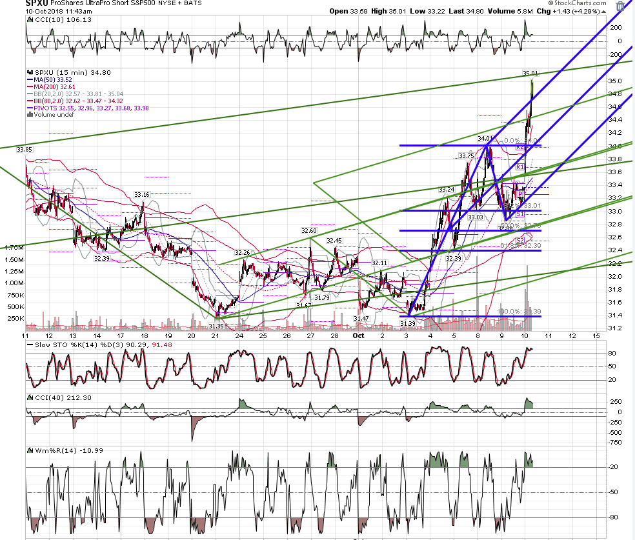Click the Low 33.22 value in header

[x=427, y=11]
